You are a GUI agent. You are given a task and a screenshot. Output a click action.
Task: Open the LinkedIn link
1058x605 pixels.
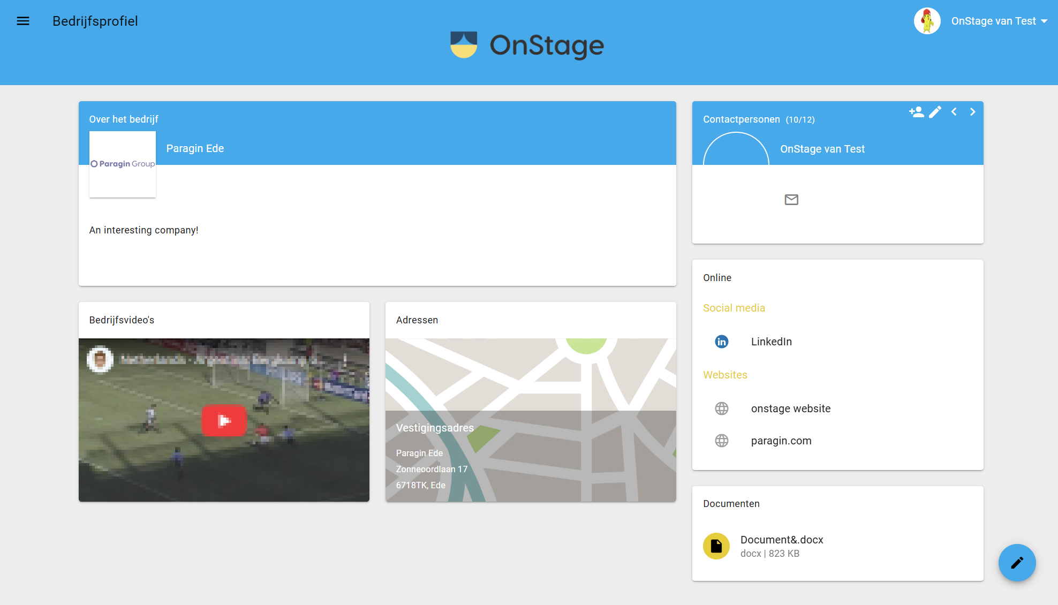coord(771,342)
